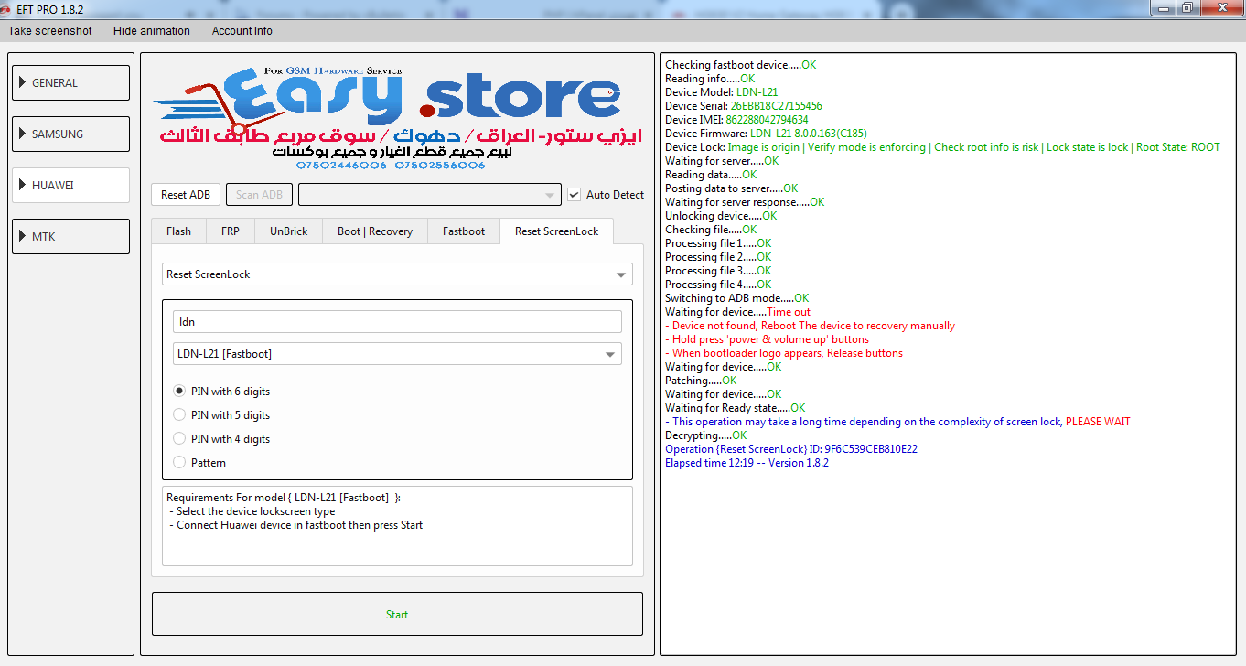Pick the PIN with 4 digits option
1246x666 pixels.
(x=221, y=439)
